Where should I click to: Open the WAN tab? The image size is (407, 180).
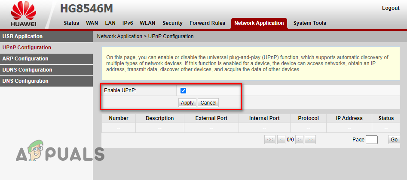coord(92,23)
